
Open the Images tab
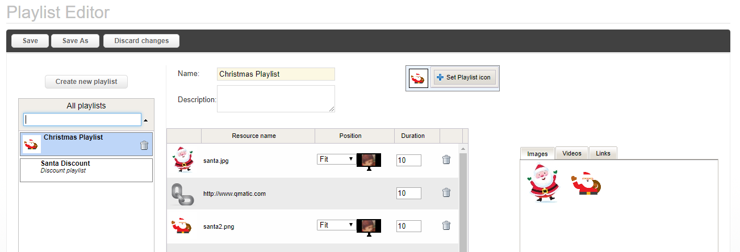(537, 154)
